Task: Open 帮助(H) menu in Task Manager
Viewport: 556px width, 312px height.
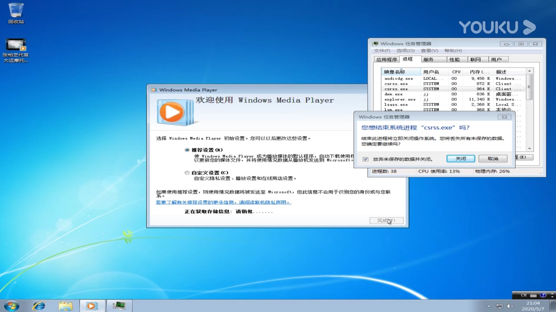Action: click(x=453, y=51)
